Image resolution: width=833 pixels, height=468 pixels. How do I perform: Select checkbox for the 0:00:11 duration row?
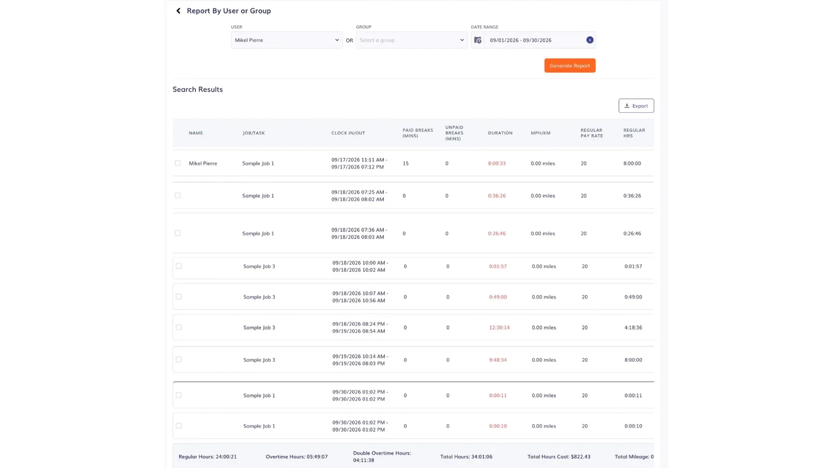[x=179, y=395]
